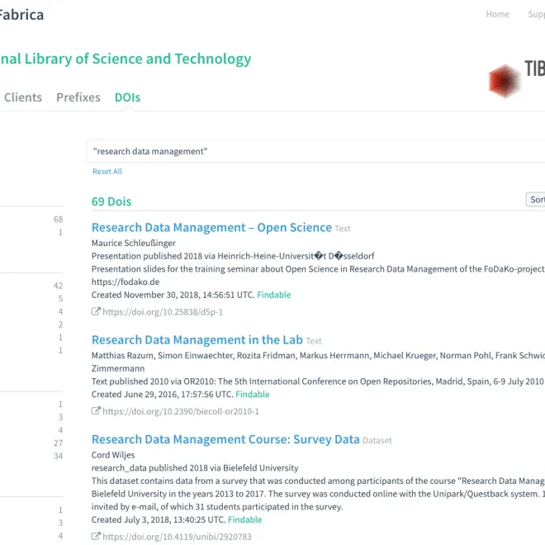
Task: Open the Home navigation item
Action: click(x=497, y=14)
